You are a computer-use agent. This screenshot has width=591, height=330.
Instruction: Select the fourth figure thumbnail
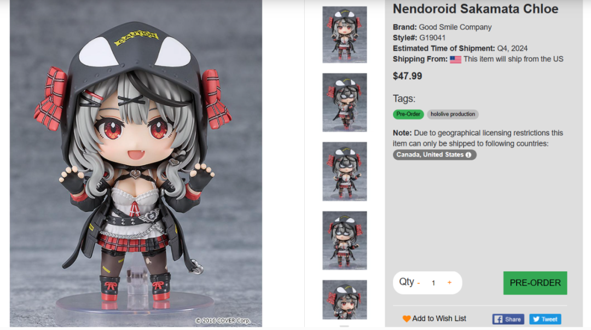point(345,241)
